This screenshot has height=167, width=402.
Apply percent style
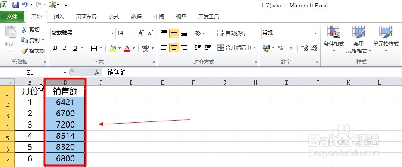281,48
